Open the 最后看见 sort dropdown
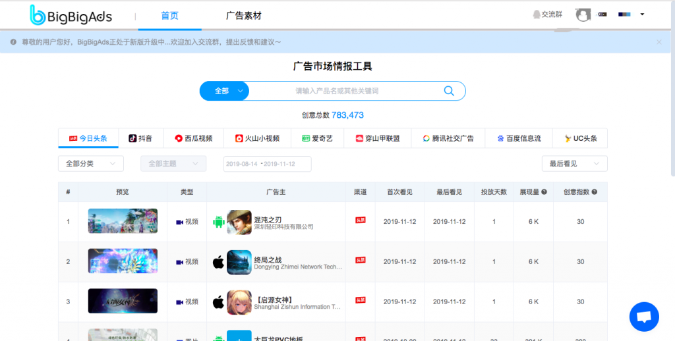 pos(575,164)
